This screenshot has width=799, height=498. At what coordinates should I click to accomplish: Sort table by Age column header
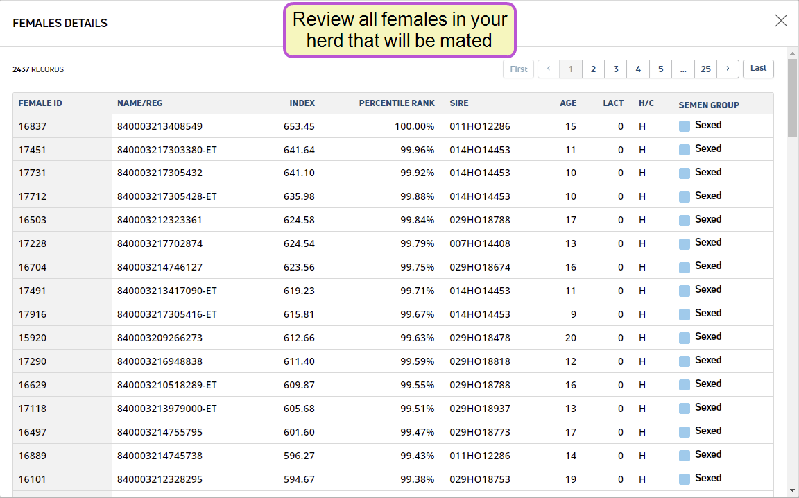pyautogui.click(x=568, y=103)
